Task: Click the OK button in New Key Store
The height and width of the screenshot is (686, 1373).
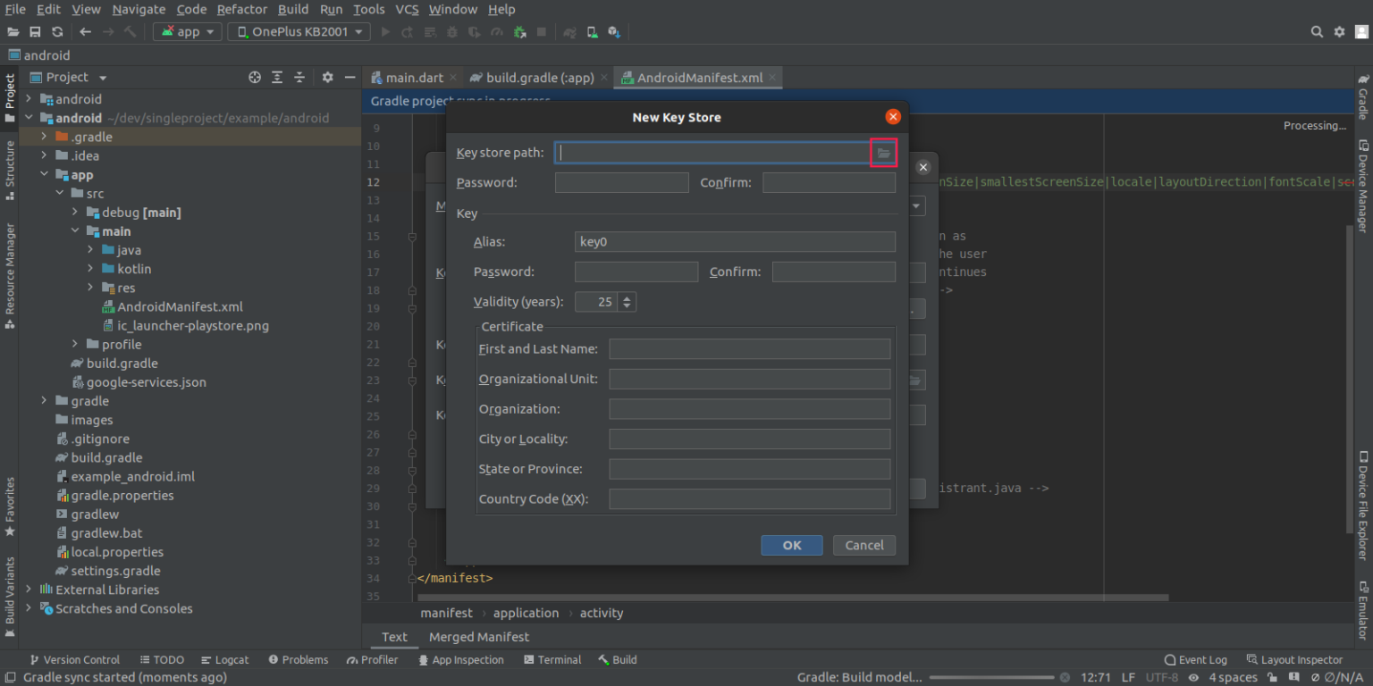Action: pyautogui.click(x=791, y=546)
